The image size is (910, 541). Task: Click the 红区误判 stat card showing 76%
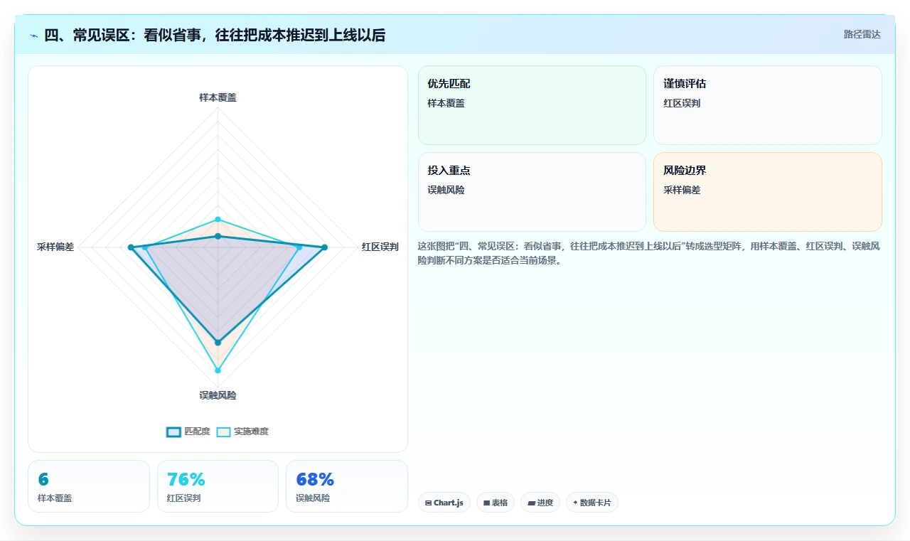tap(218, 486)
